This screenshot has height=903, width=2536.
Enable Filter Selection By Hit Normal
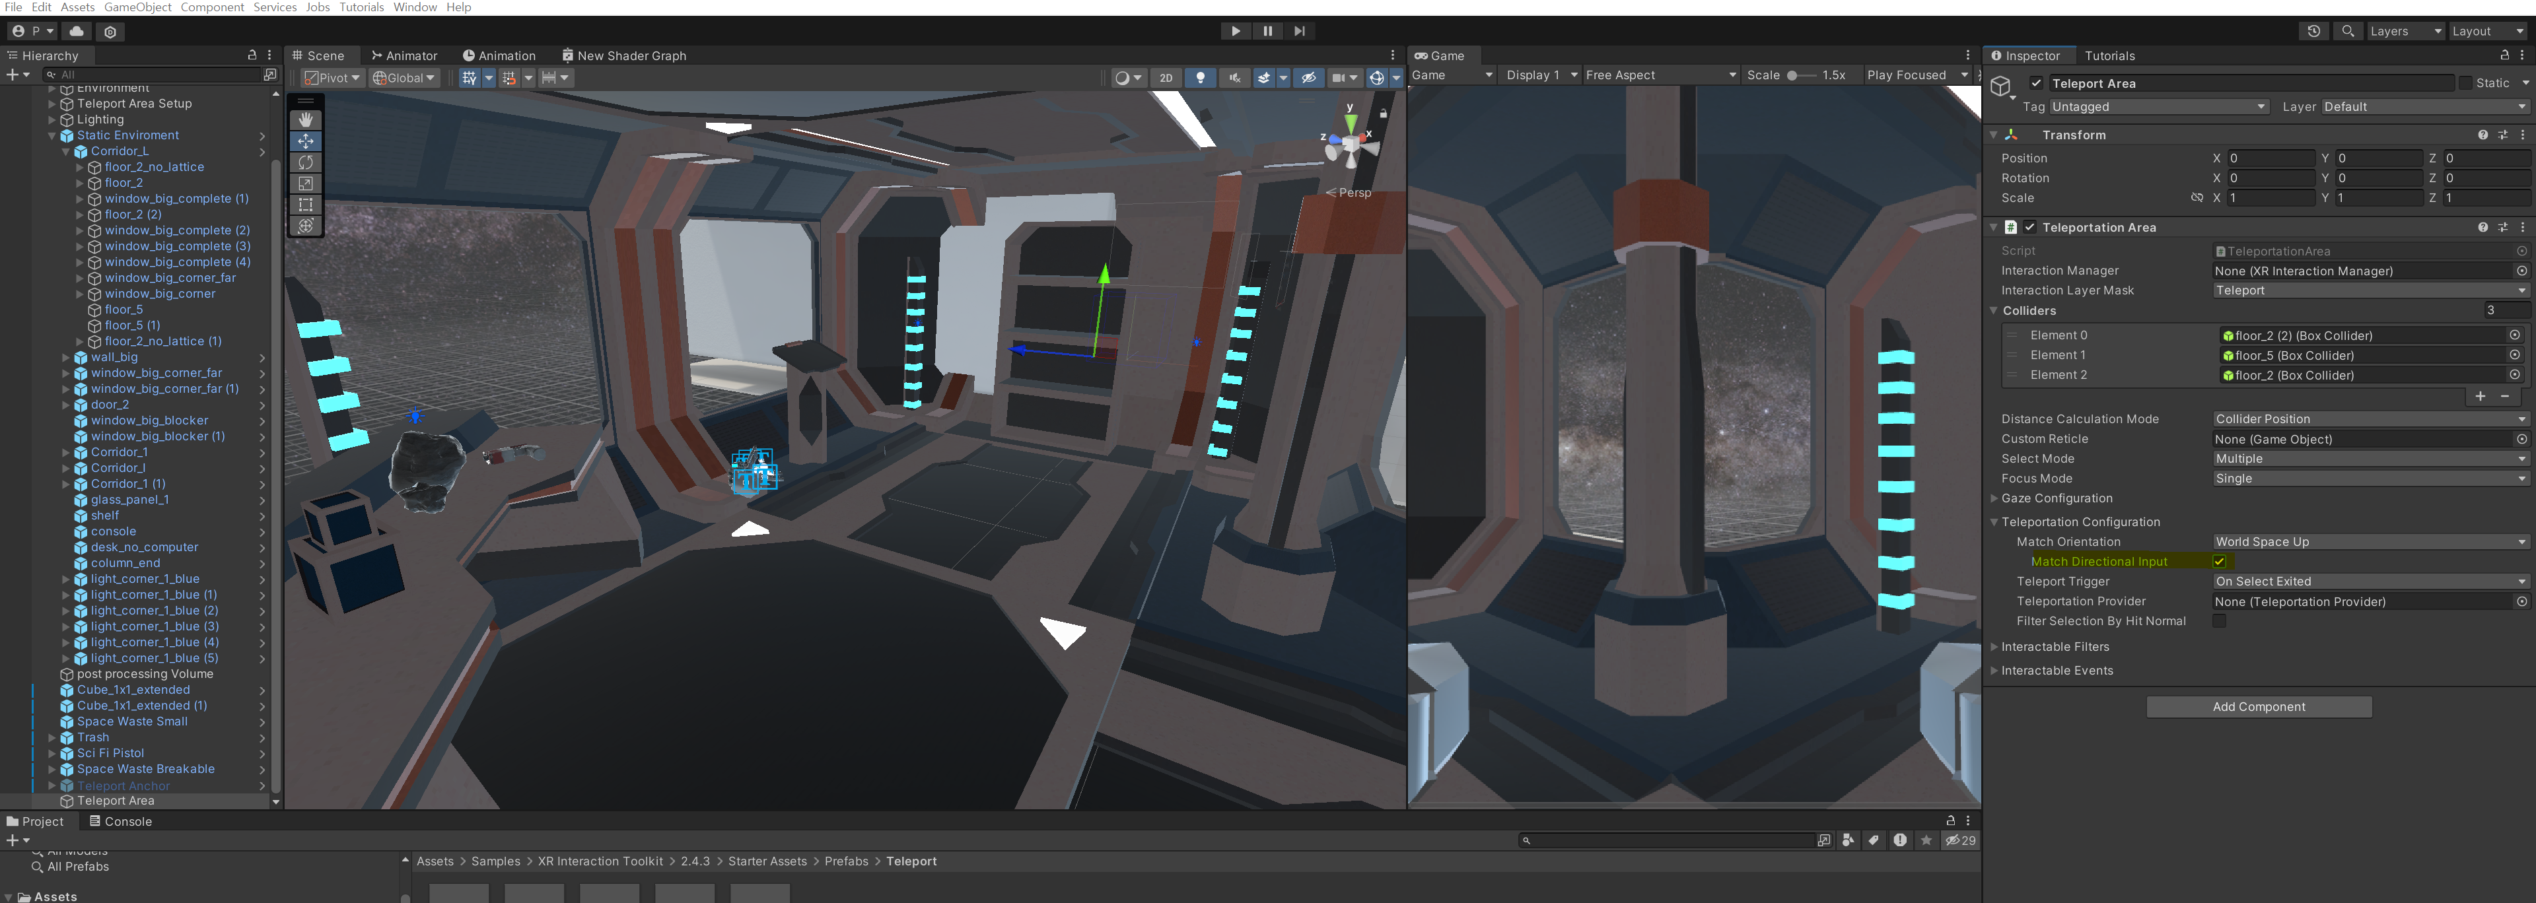pos(2219,620)
